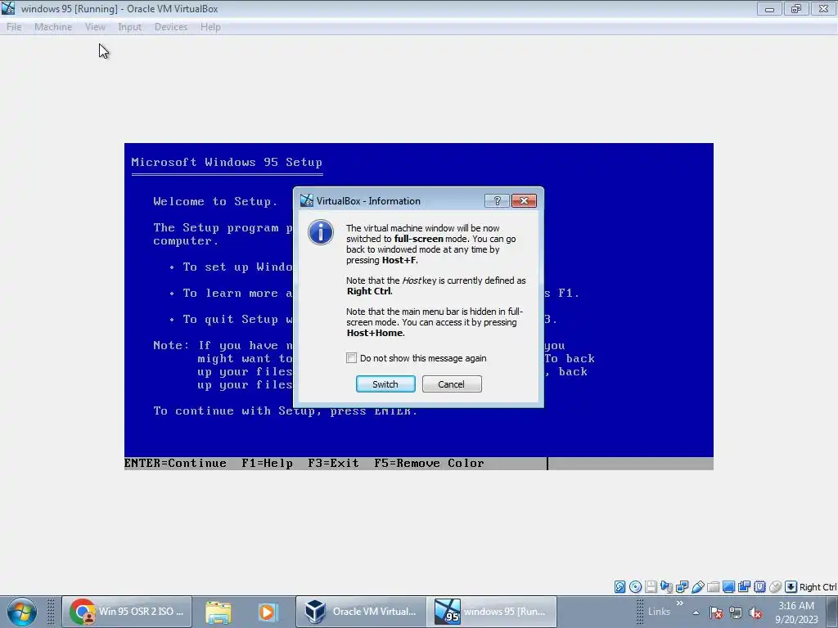
Task: Click 'Microsoft Windows 95 Setup' heading text
Action: tap(227, 163)
